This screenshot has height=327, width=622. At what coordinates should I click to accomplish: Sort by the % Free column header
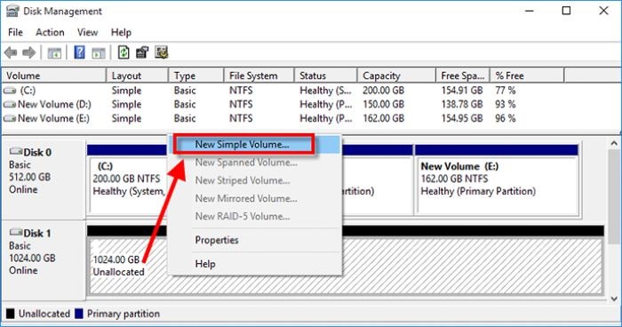click(527, 76)
